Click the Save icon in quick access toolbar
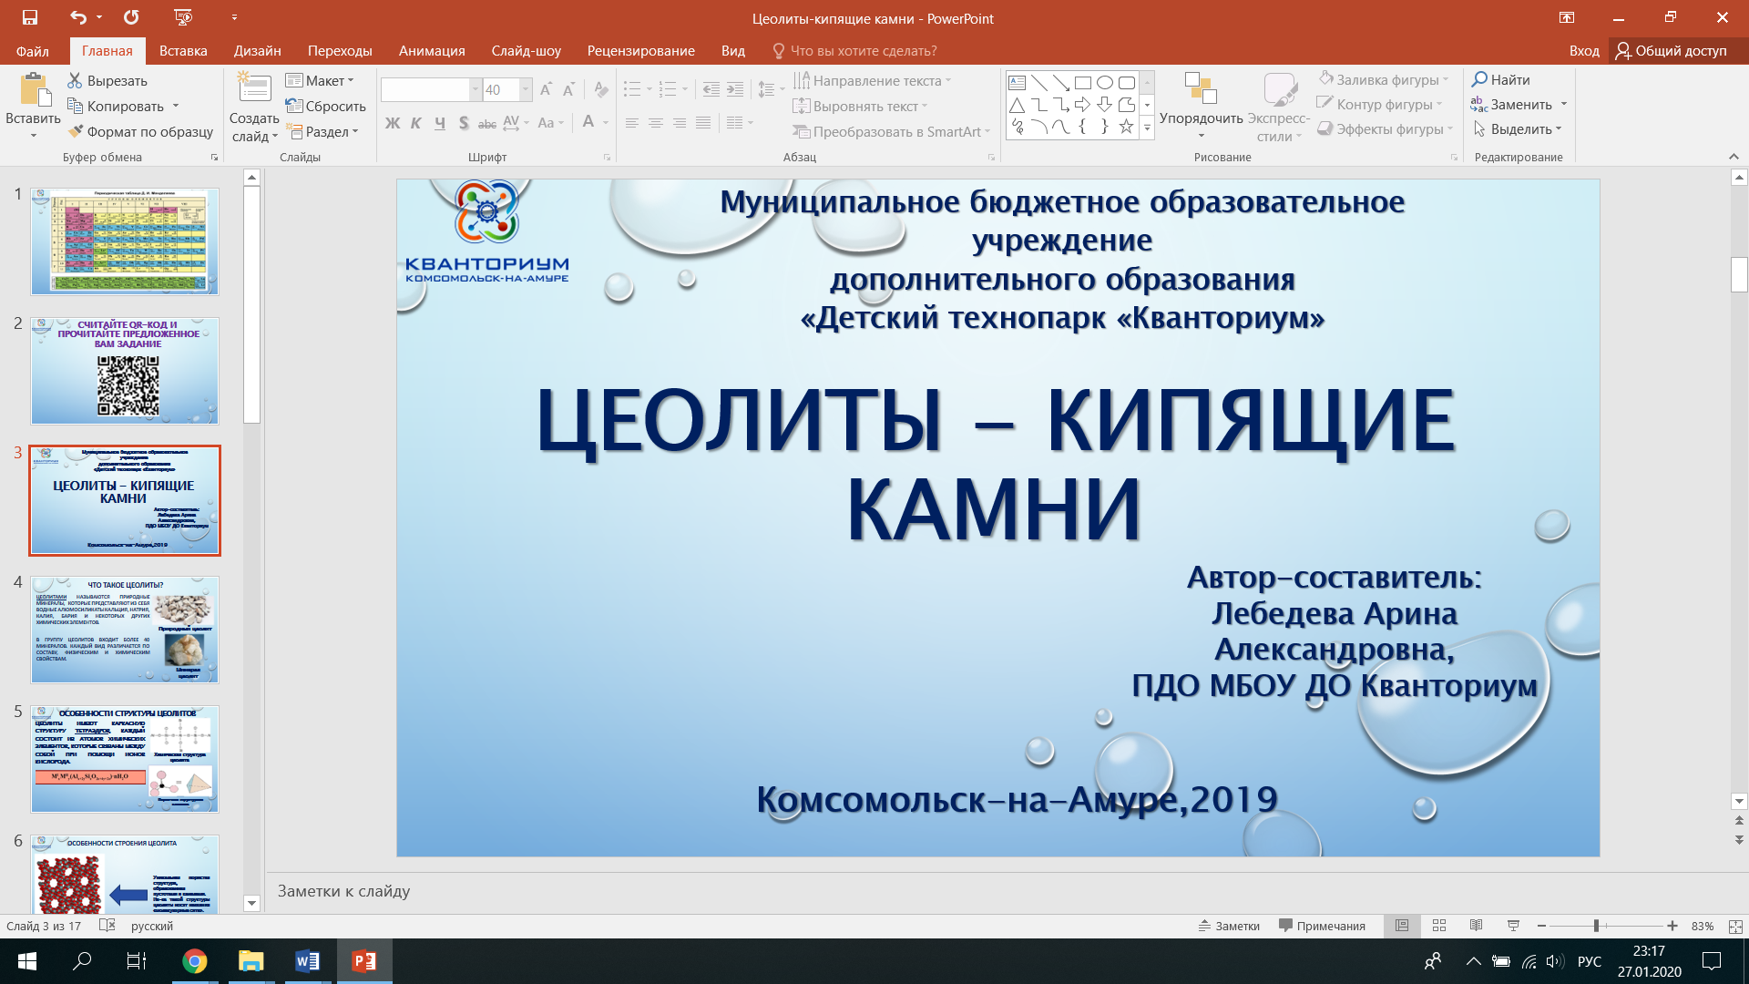Image resolution: width=1749 pixels, height=984 pixels. [30, 17]
